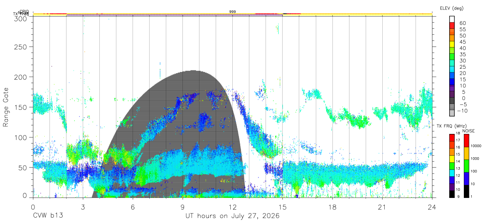Click the "150" tick on the Range Gate axis

[x=20, y=107]
